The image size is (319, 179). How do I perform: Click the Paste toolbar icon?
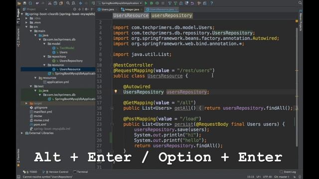click(61, 3)
